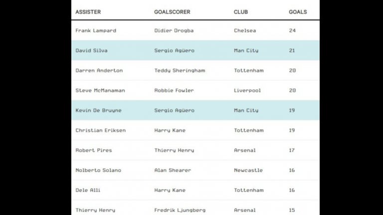Select Darren Anderton in the table
Screen dimensions: 383x215
99,71
